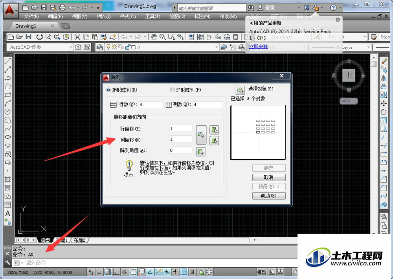Screen dimensions: 393x279
Task: Select the Spline draw tool
Action: coord(8,128)
